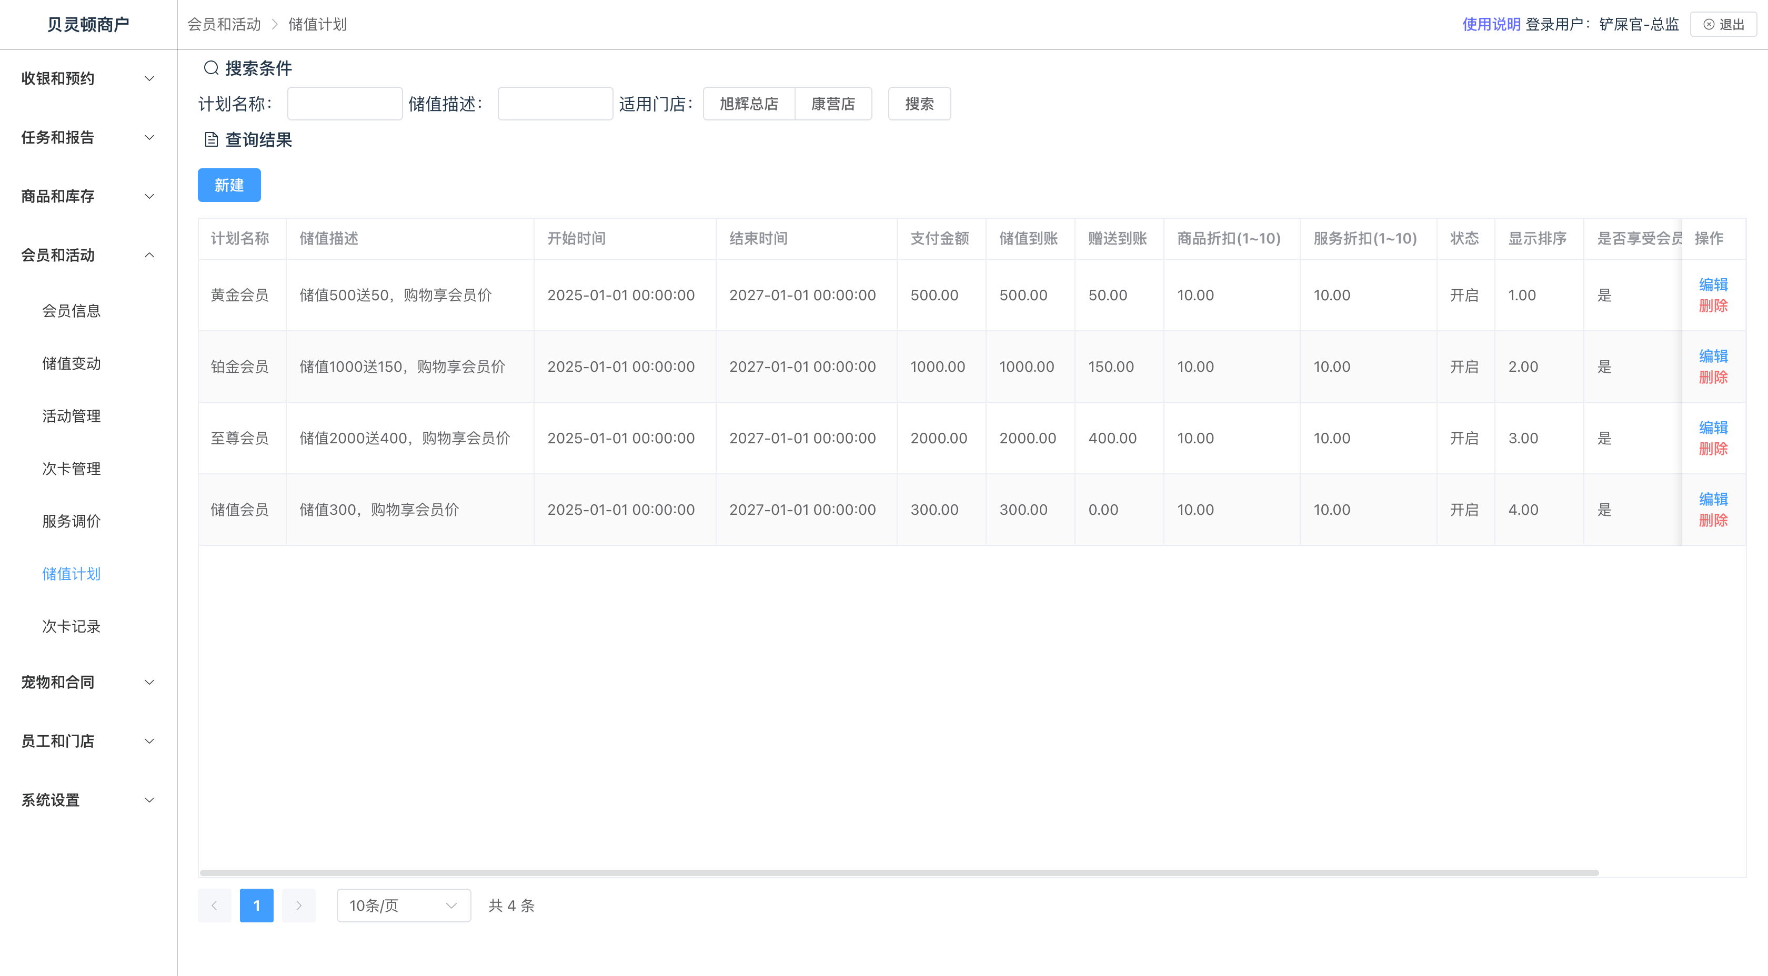The height and width of the screenshot is (976, 1768).
Task: Toggle the 康营店 store filter
Action: click(832, 104)
